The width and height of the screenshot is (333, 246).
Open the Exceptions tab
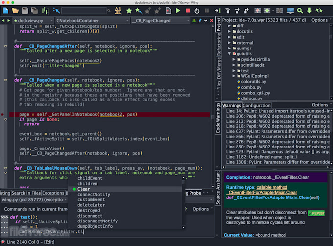click(53, 193)
